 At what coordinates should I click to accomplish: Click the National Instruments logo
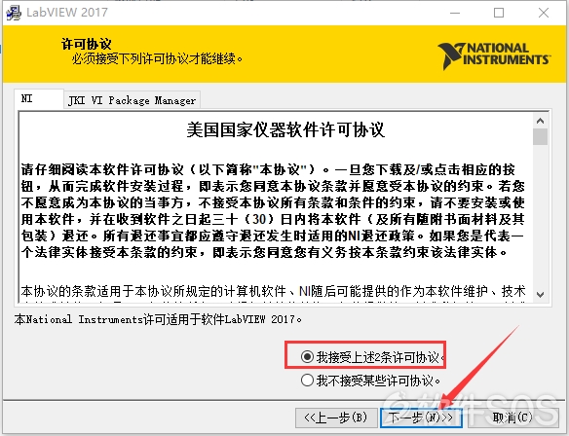(x=494, y=55)
